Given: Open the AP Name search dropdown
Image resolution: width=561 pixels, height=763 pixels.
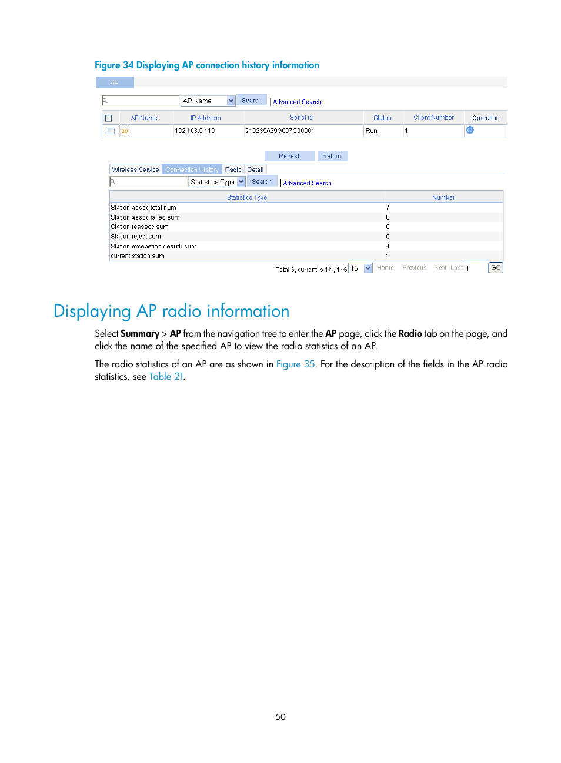Looking at the screenshot, I should tap(231, 101).
